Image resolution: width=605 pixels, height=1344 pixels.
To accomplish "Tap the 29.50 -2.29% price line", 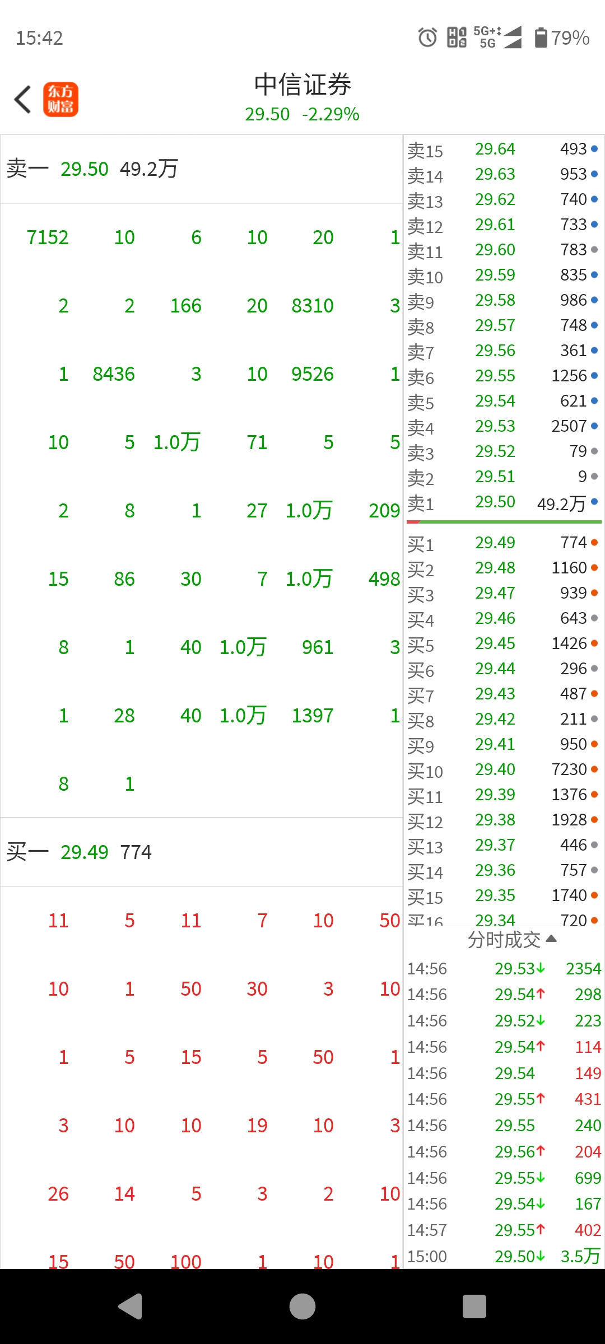I will coord(302,114).
